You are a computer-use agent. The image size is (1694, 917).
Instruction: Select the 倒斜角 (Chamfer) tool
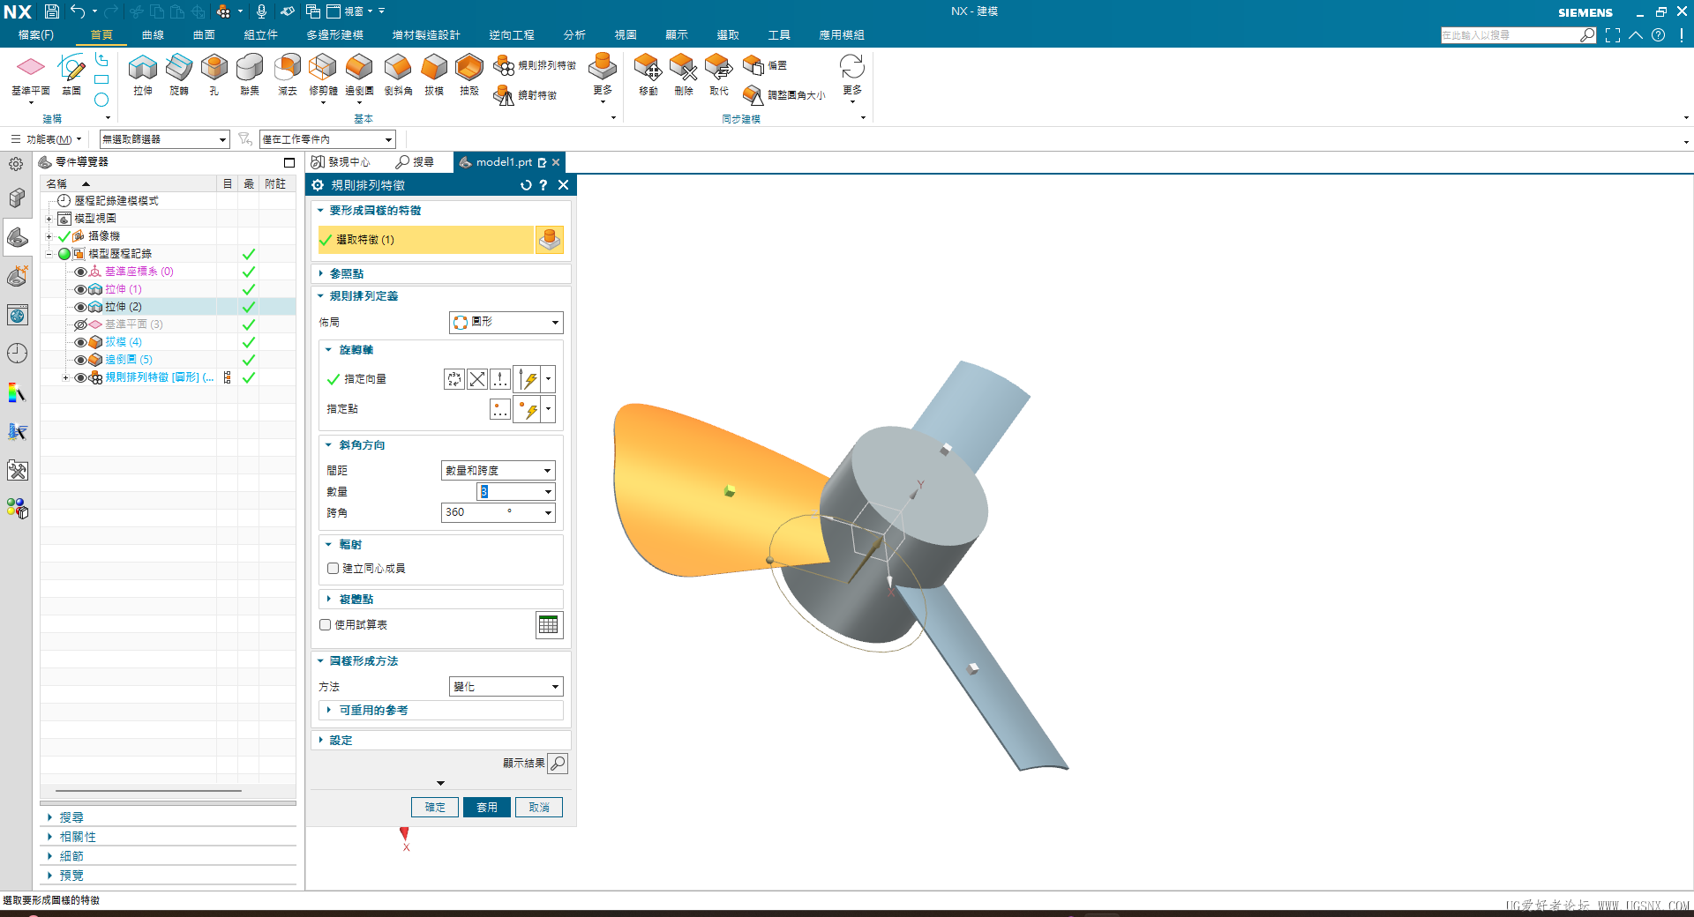398,74
